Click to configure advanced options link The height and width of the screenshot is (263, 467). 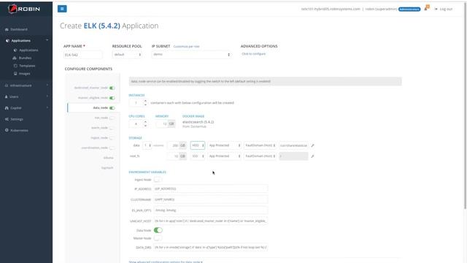tap(253, 54)
